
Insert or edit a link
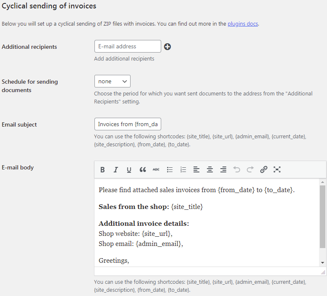264,170
